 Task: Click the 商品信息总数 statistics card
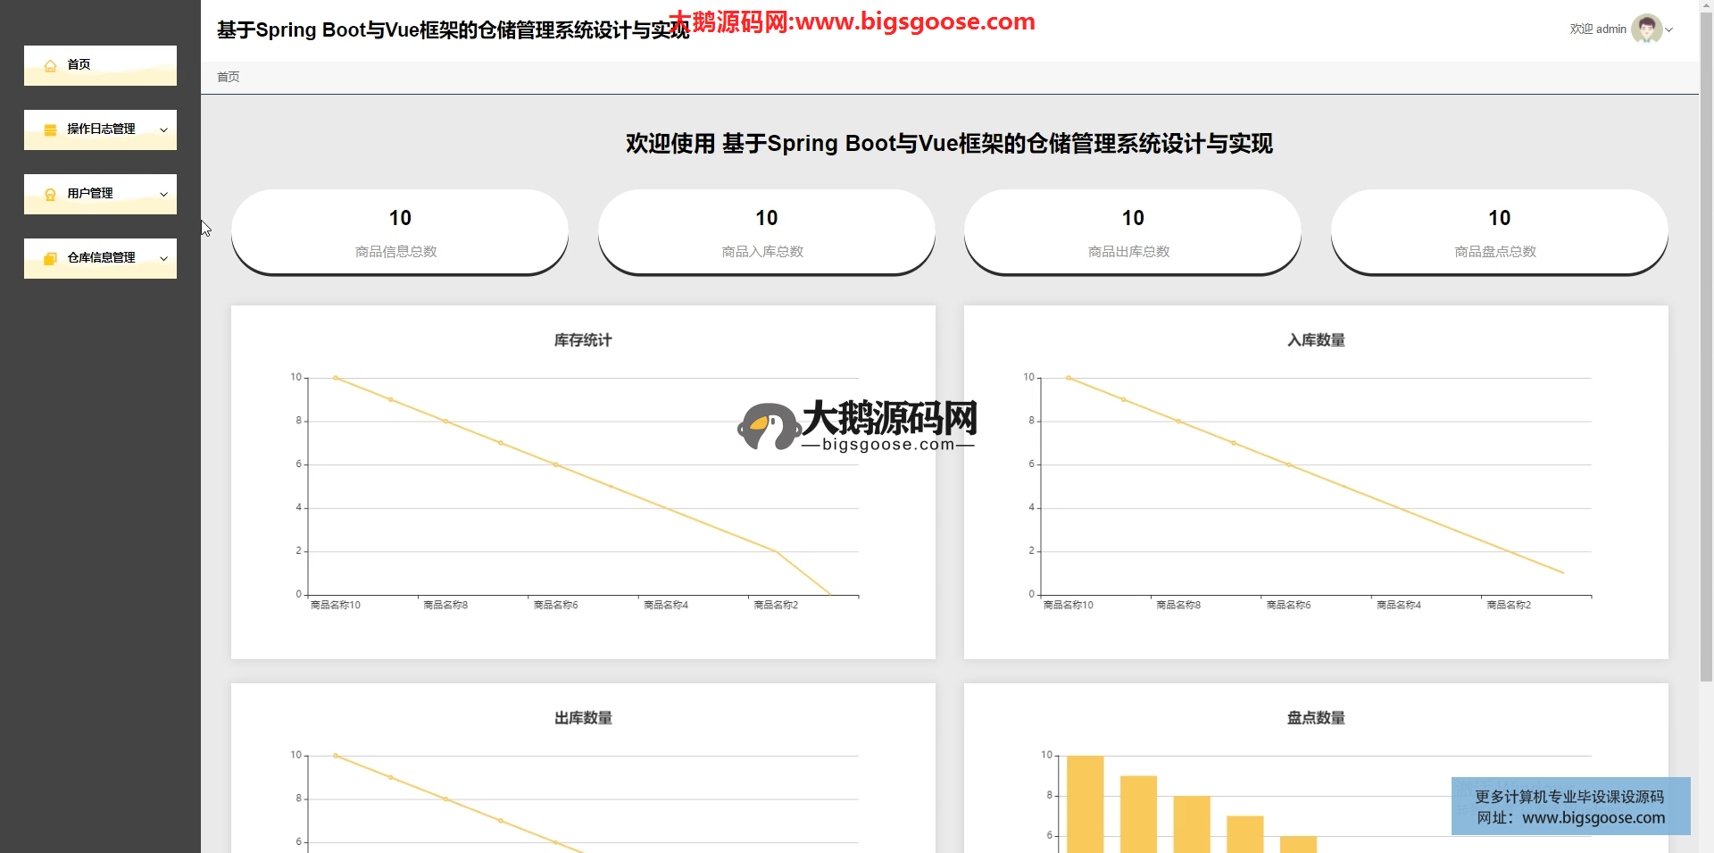click(399, 231)
